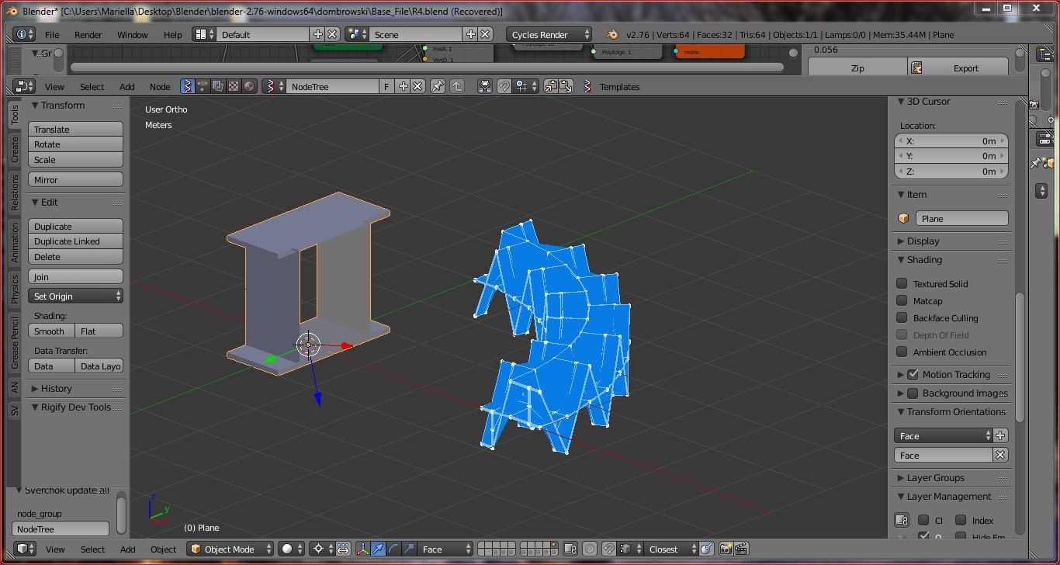The width and height of the screenshot is (1060, 565).
Task: Enable Textured Solid checkbox
Action: (x=902, y=283)
